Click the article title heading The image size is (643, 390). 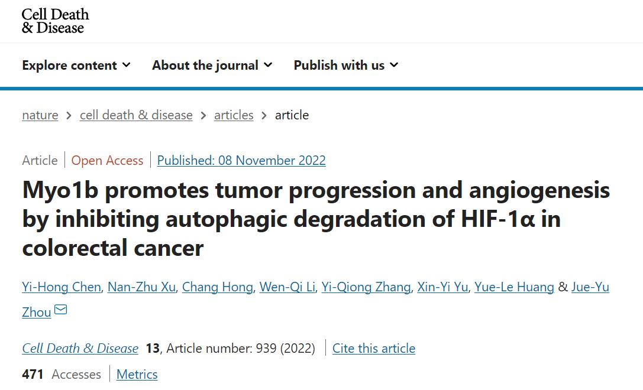[316, 219]
